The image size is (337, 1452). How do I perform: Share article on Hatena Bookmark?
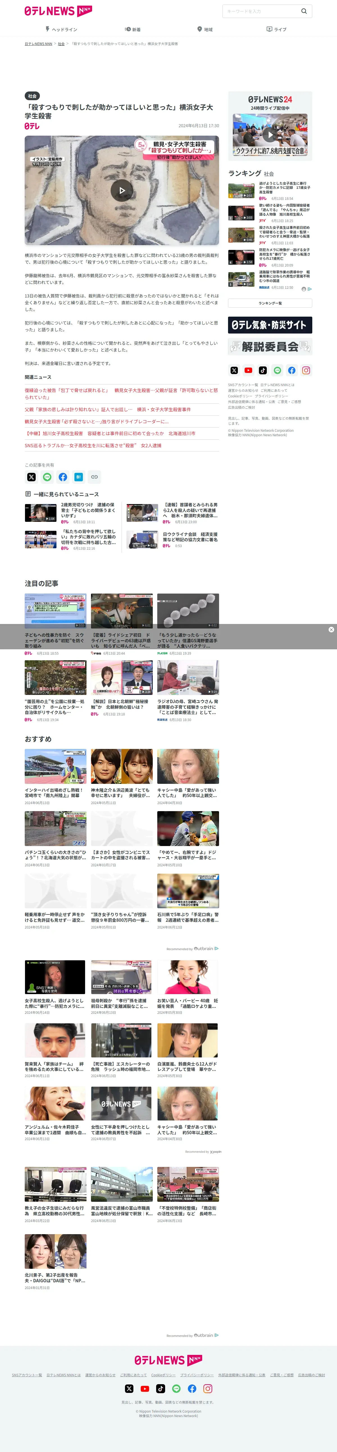(x=79, y=477)
